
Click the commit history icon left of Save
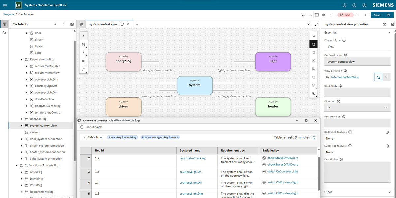tap(366, 15)
